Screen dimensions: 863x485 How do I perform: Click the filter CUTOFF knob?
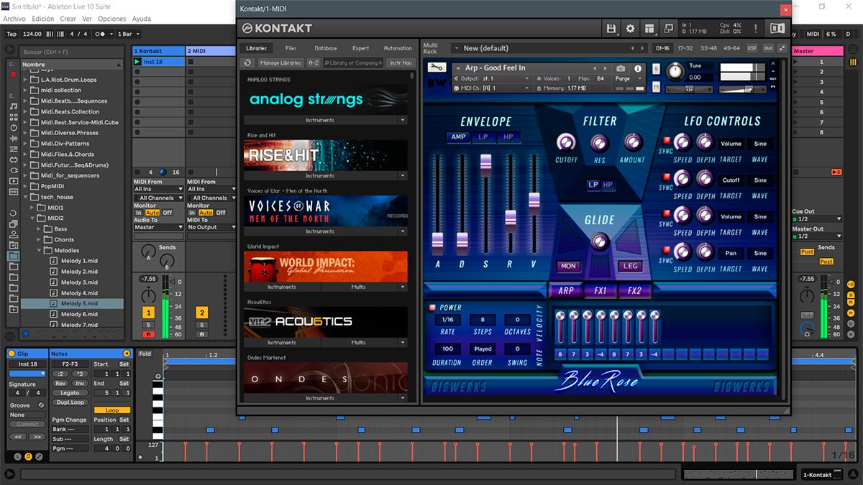[566, 142]
